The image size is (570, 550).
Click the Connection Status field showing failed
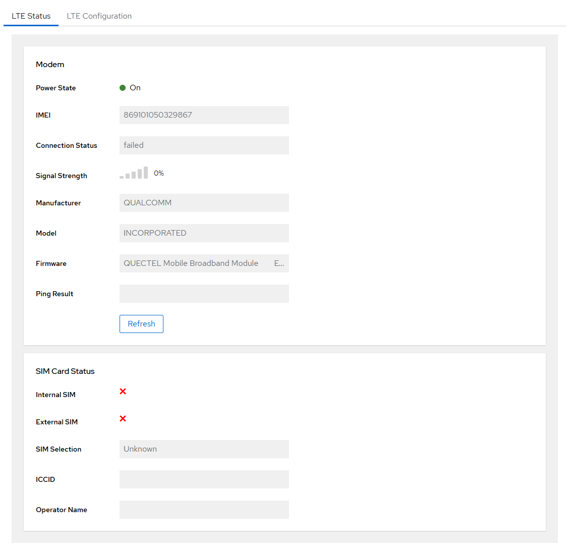pyautogui.click(x=204, y=145)
